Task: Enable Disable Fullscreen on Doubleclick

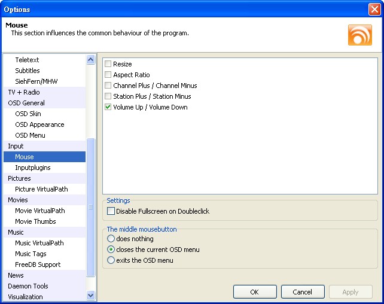Action: tap(111, 211)
